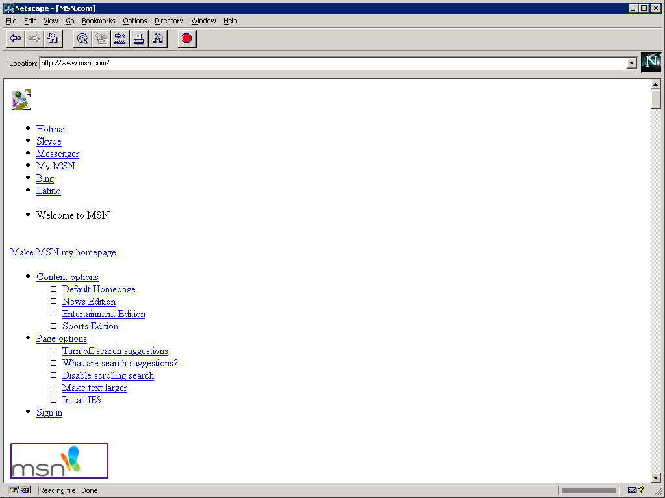Choose the News Edition link
Image resolution: width=665 pixels, height=498 pixels.
(x=89, y=302)
